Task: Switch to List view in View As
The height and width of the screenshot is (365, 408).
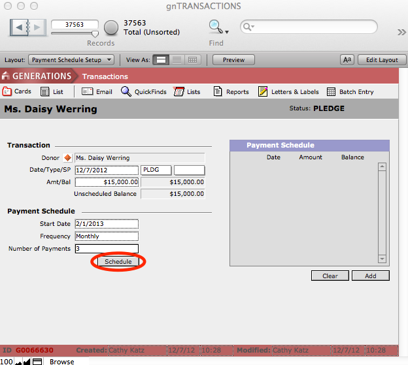Action: 177,59
